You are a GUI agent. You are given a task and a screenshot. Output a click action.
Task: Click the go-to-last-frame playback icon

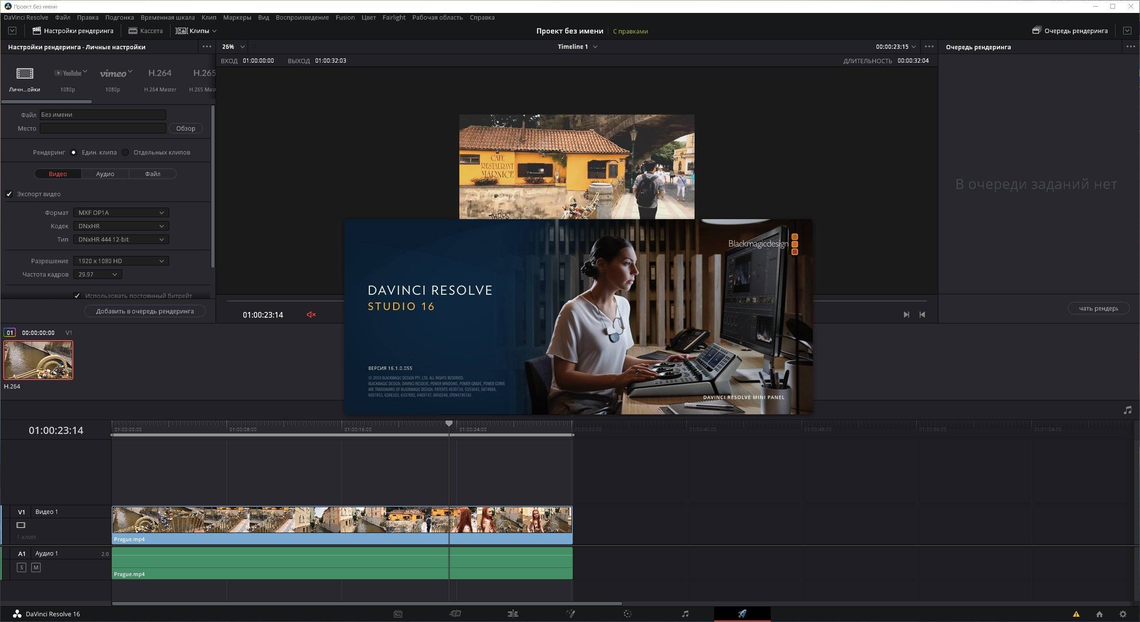[906, 314]
